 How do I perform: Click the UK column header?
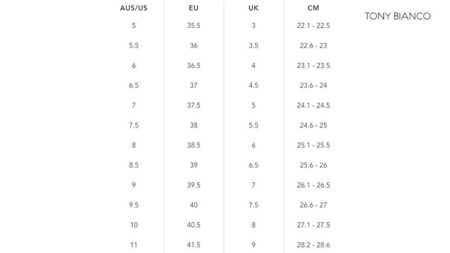(254, 8)
